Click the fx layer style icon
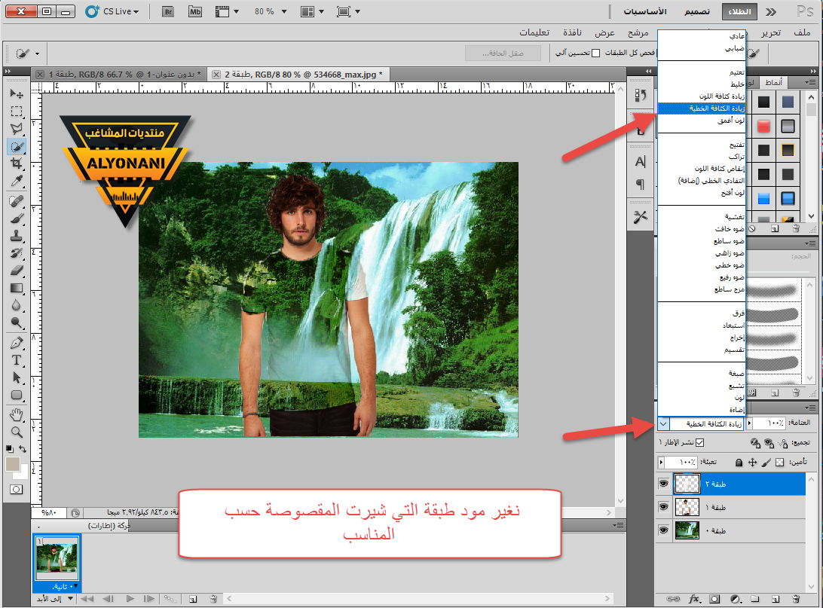This screenshot has width=823, height=608. tap(695, 599)
